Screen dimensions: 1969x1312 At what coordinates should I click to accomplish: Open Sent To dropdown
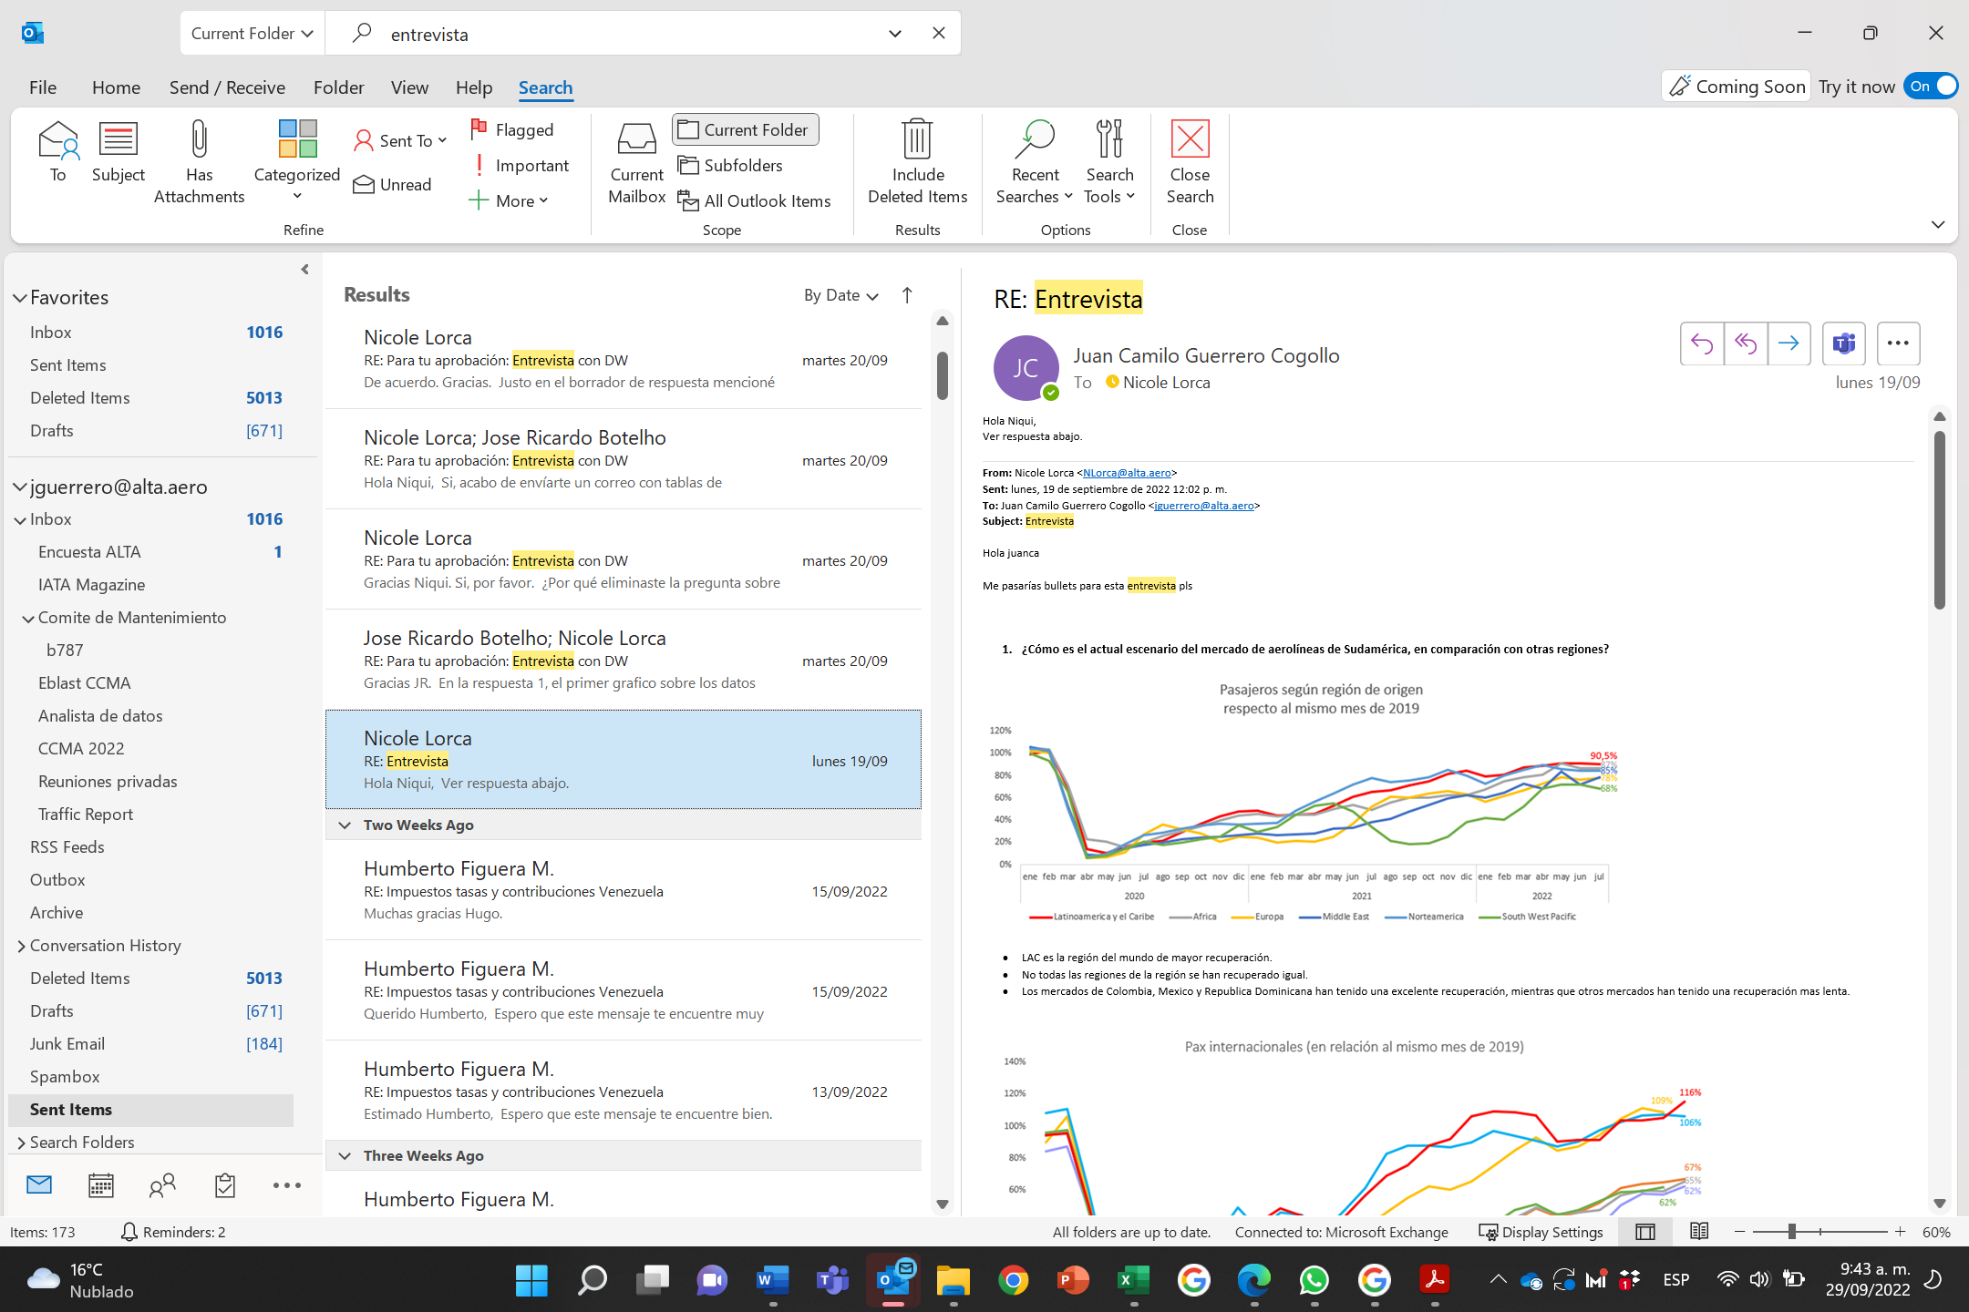401,140
